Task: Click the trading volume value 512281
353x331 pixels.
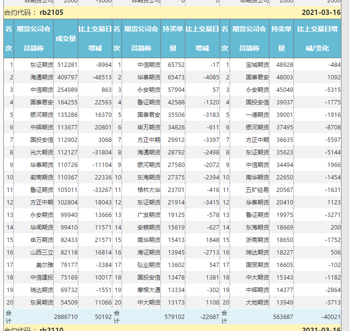Action: coord(67,64)
